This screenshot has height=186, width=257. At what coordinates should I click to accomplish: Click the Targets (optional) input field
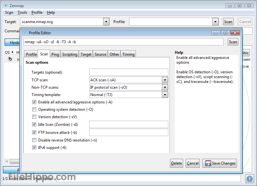click(128, 72)
